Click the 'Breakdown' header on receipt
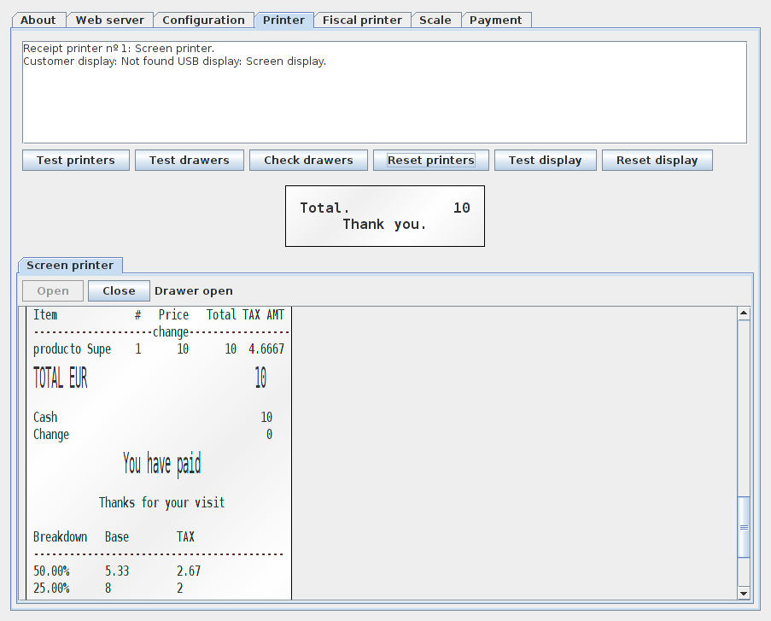The width and height of the screenshot is (771, 621). pyautogui.click(x=60, y=536)
